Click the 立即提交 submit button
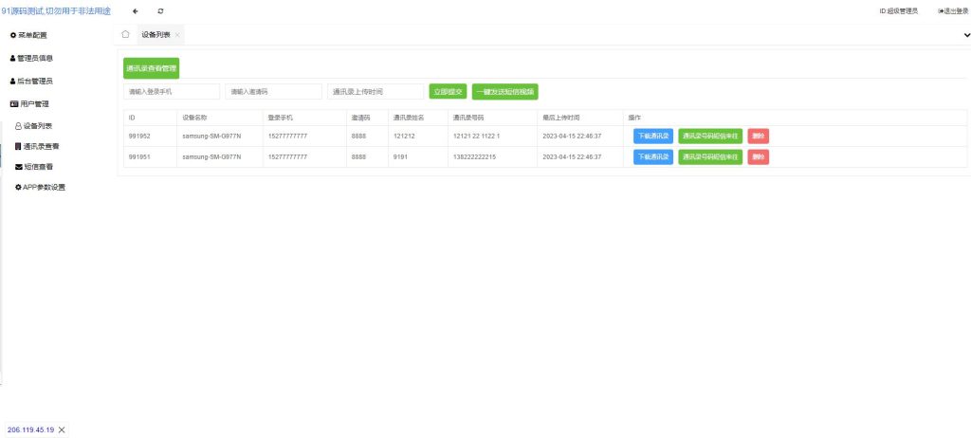This screenshot has height=438, width=971. point(448,92)
